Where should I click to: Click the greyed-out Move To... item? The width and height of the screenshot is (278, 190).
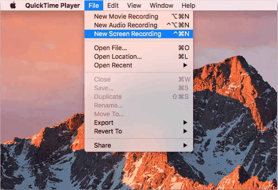click(x=139, y=114)
